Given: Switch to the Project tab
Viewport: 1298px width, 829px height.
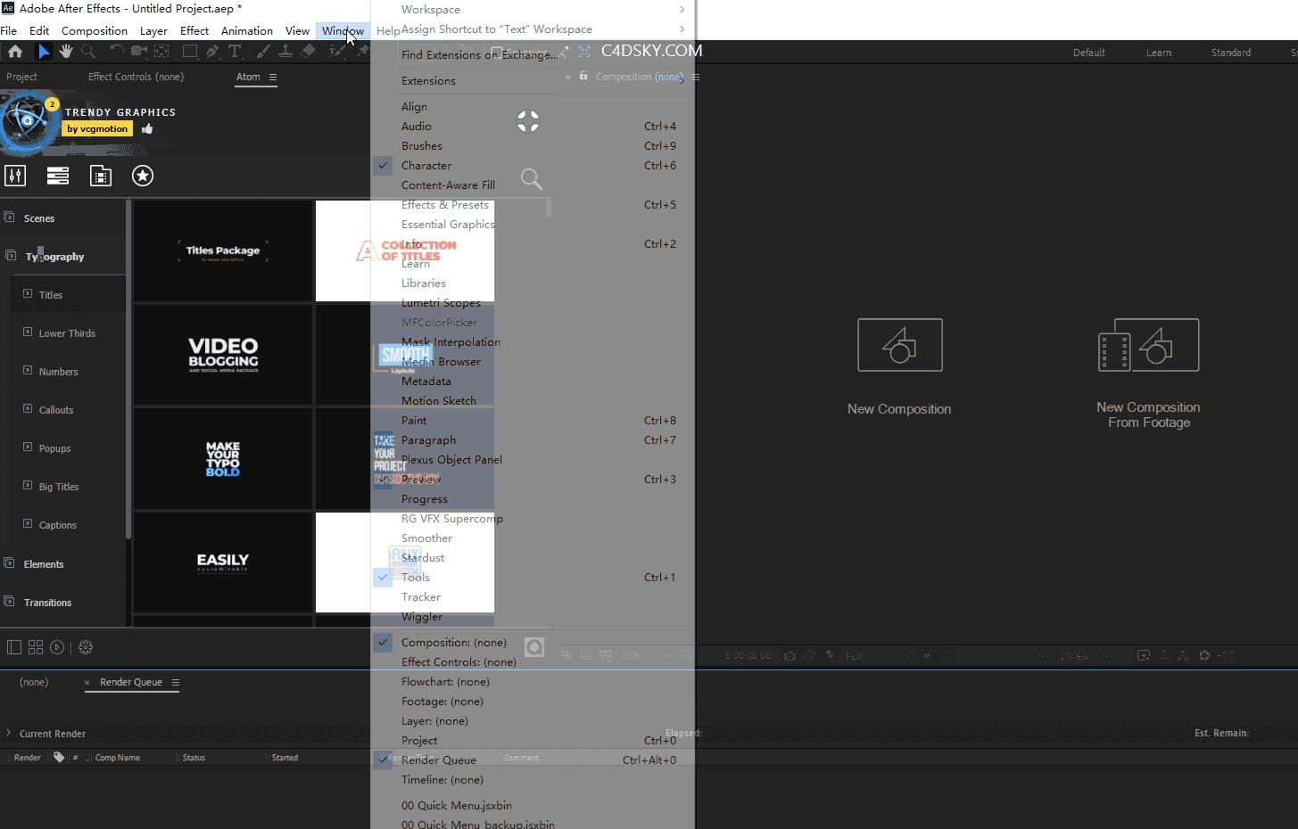Looking at the screenshot, I should point(21,77).
